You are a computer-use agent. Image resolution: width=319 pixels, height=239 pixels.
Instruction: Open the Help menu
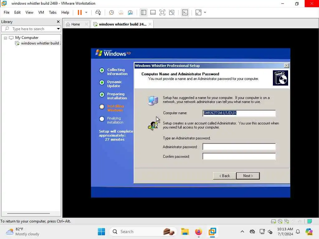pyautogui.click(x=65, y=12)
